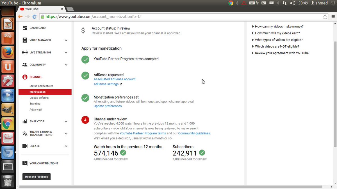
Task: Open the ahmed user menu in panel
Action: (x=319, y=3)
